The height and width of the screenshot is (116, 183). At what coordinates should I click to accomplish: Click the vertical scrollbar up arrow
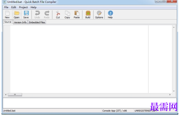[x=174, y=27]
